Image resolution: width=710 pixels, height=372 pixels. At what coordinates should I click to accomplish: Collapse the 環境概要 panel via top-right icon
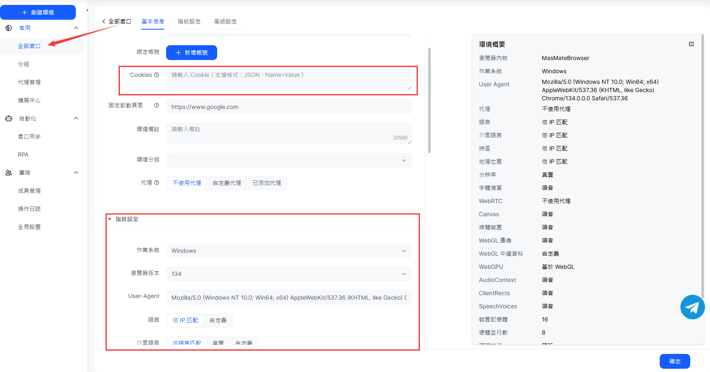[691, 44]
